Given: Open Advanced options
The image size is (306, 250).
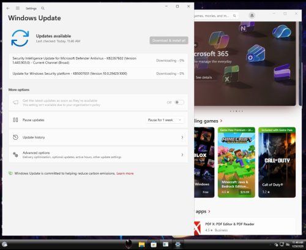Looking at the screenshot, I should pos(99,154).
